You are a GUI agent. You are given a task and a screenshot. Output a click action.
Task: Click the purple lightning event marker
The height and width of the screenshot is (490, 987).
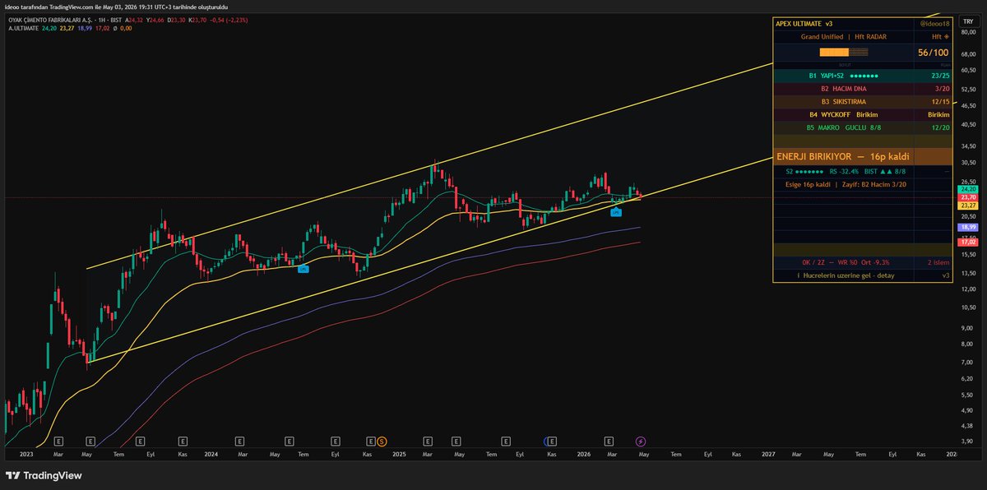tap(641, 441)
